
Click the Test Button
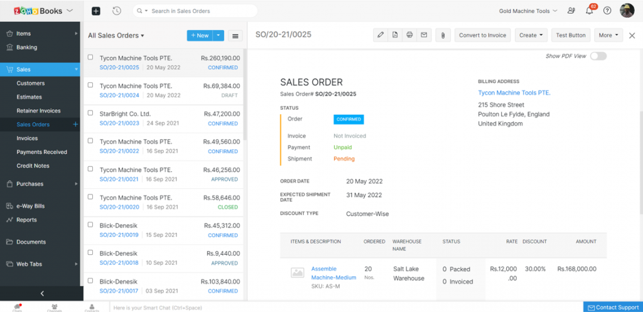click(570, 35)
